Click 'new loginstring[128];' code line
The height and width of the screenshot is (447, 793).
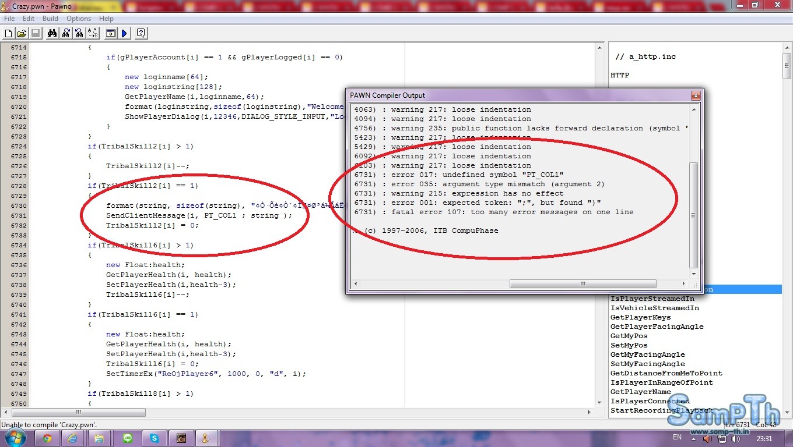(173, 87)
